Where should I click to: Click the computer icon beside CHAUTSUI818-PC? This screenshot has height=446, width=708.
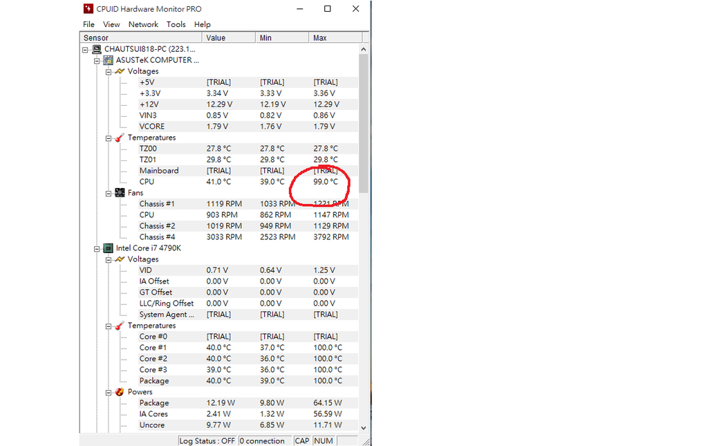click(x=97, y=49)
